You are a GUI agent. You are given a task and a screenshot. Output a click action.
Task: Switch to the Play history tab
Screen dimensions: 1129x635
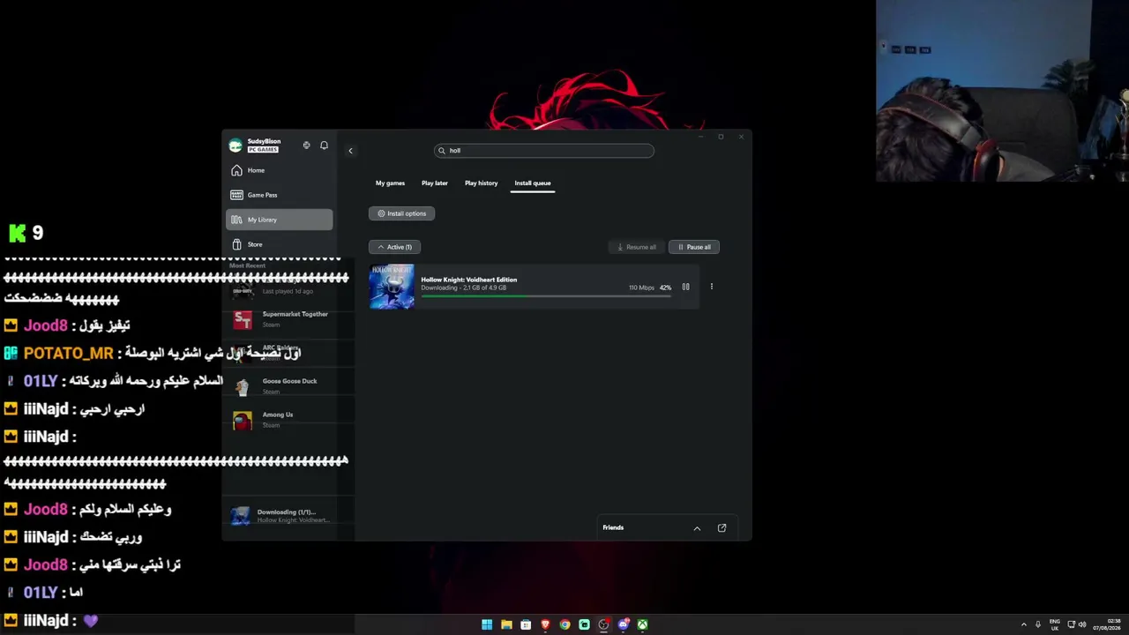click(481, 183)
